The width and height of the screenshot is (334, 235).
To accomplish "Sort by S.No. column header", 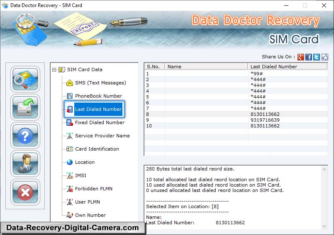I will pyautogui.click(x=154, y=67).
